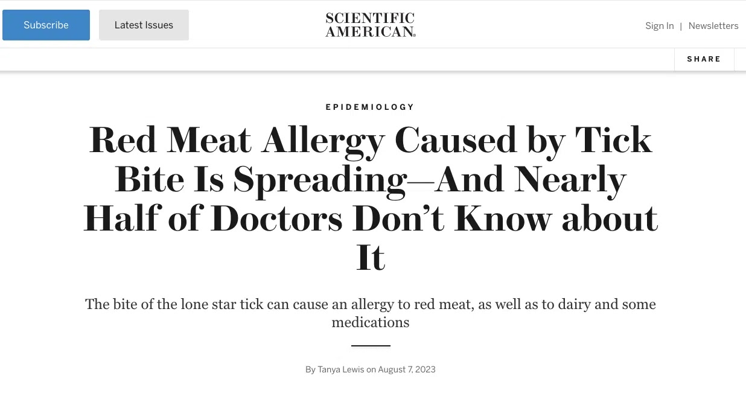746x405 pixels.
Task: Click the Scientific American logo
Action: [371, 25]
